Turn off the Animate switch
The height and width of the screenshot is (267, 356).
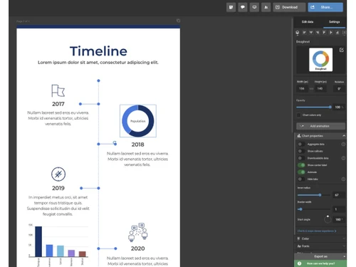click(x=301, y=172)
